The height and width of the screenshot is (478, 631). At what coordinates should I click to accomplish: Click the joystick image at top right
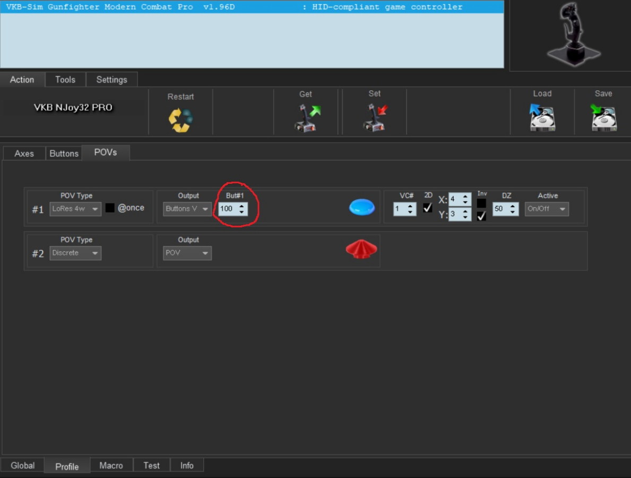click(573, 35)
